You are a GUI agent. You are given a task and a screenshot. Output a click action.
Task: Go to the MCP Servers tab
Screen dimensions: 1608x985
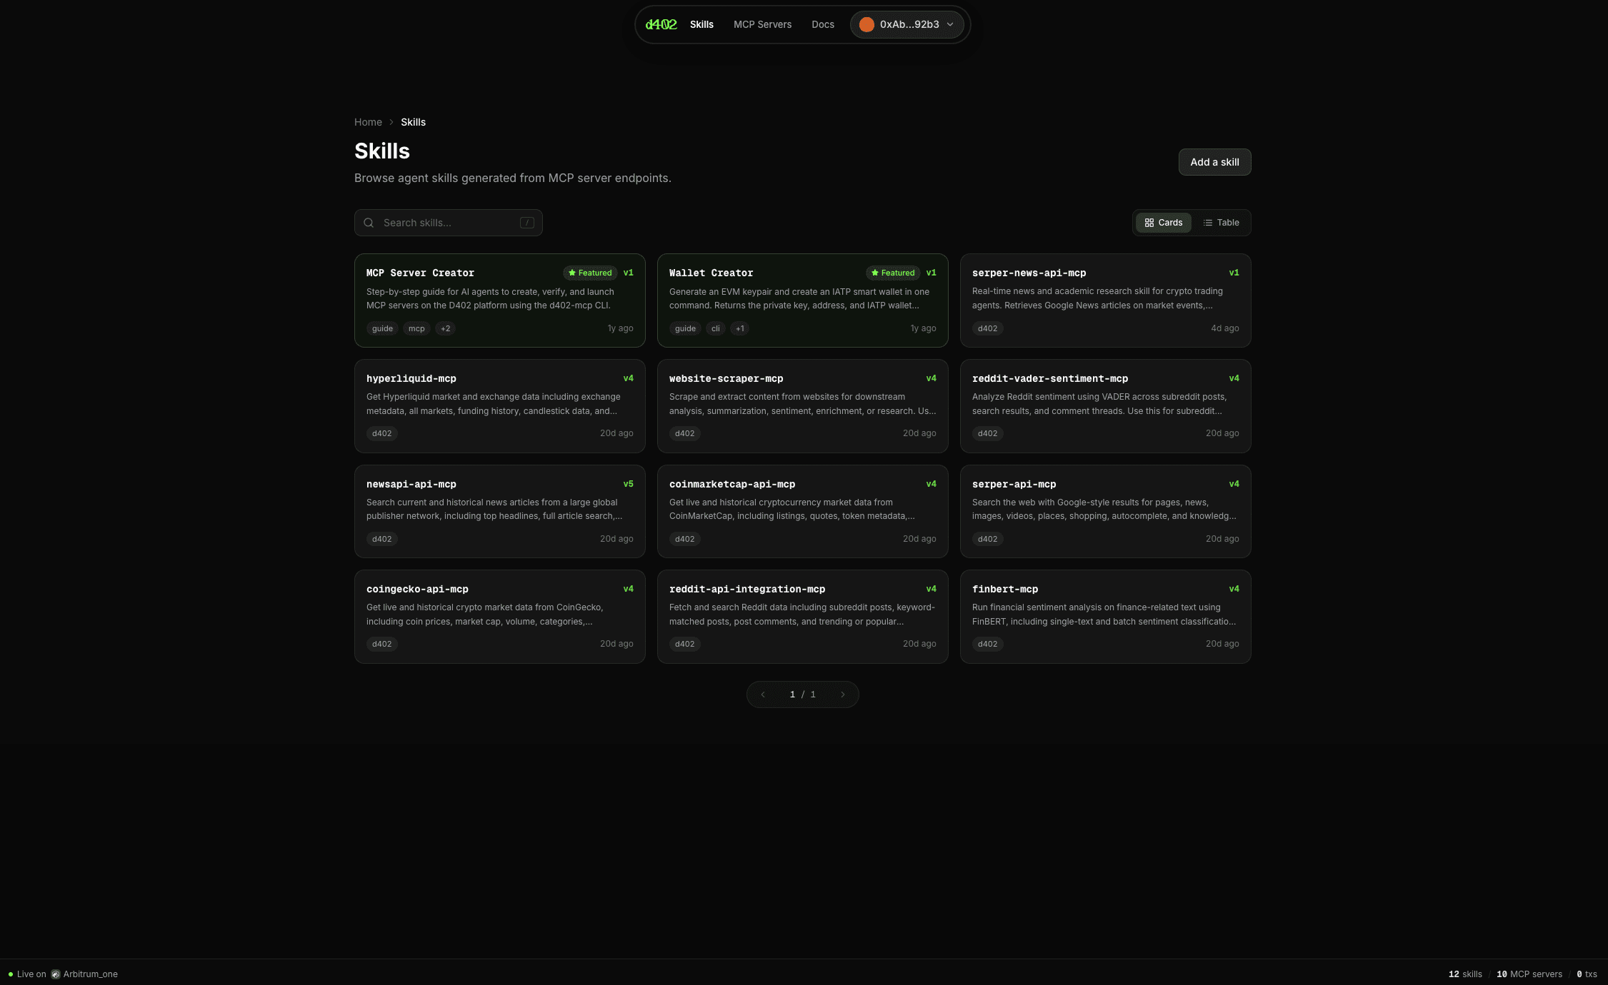pyautogui.click(x=762, y=24)
